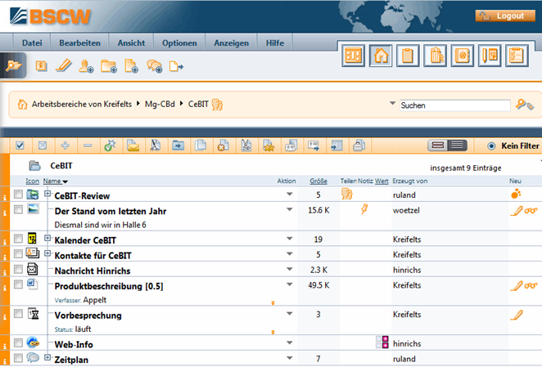Tick the checkbox for Produktbeschreibung [0.5]

(x=18, y=284)
